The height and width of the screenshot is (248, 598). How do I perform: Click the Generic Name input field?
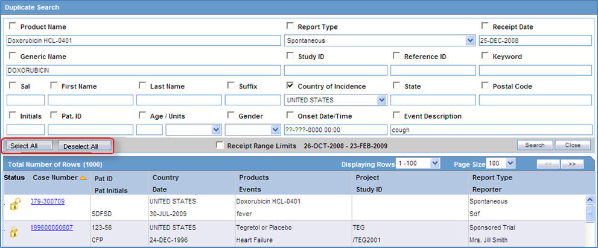point(144,70)
